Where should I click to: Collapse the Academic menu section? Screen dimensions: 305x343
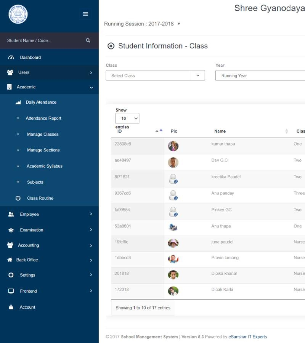91,87
